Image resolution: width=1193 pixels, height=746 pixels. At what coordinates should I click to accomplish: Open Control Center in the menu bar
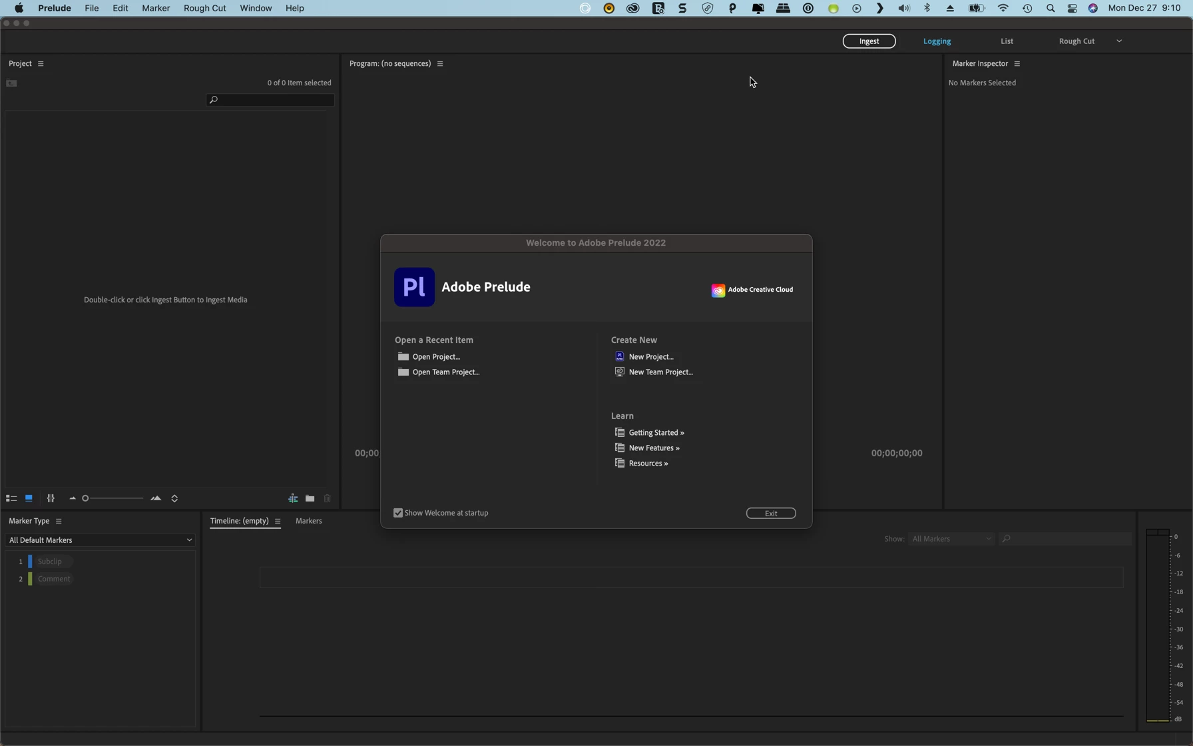tap(1073, 8)
